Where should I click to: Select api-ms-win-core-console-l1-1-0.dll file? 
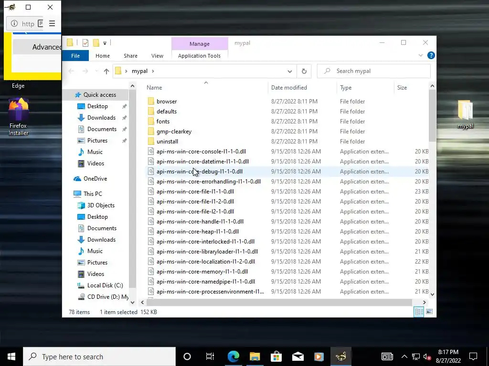tap(201, 152)
